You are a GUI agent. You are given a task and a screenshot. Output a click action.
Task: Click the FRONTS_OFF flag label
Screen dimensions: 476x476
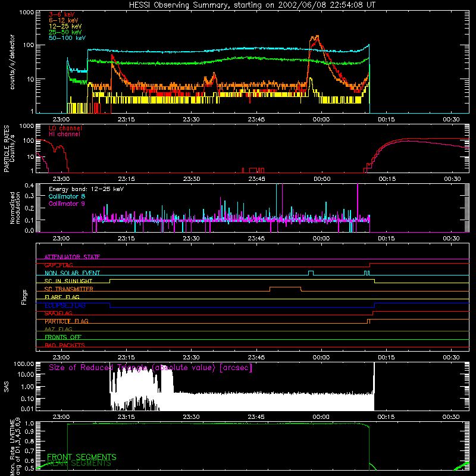[63, 337]
